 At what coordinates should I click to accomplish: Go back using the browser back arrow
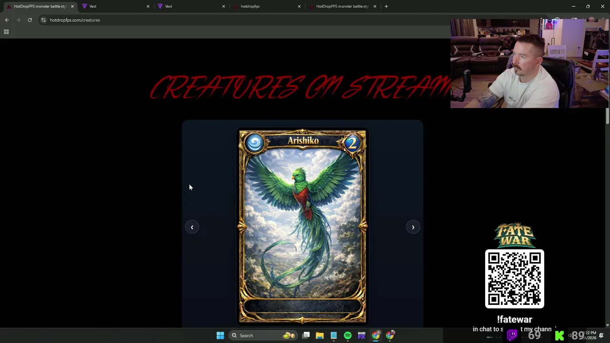[7, 20]
